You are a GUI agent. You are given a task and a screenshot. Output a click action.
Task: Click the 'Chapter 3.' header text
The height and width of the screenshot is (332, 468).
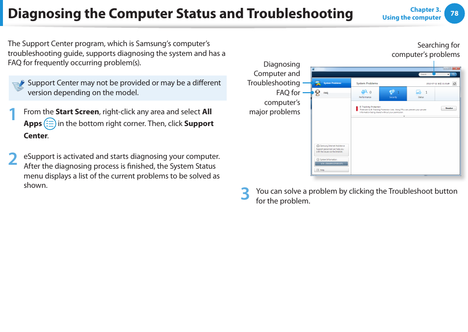(425, 9)
